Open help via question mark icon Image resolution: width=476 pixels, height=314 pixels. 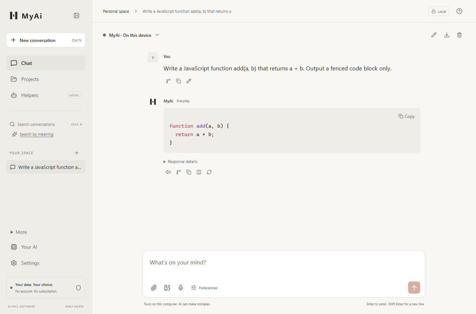pos(460,11)
